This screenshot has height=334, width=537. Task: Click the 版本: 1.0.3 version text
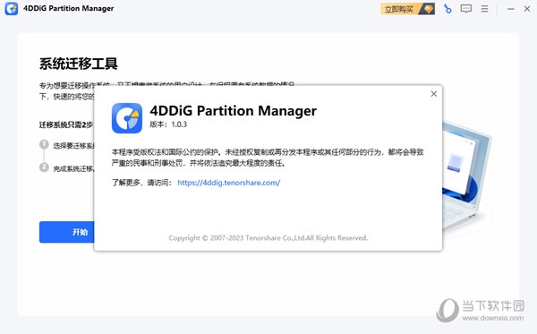tap(168, 124)
